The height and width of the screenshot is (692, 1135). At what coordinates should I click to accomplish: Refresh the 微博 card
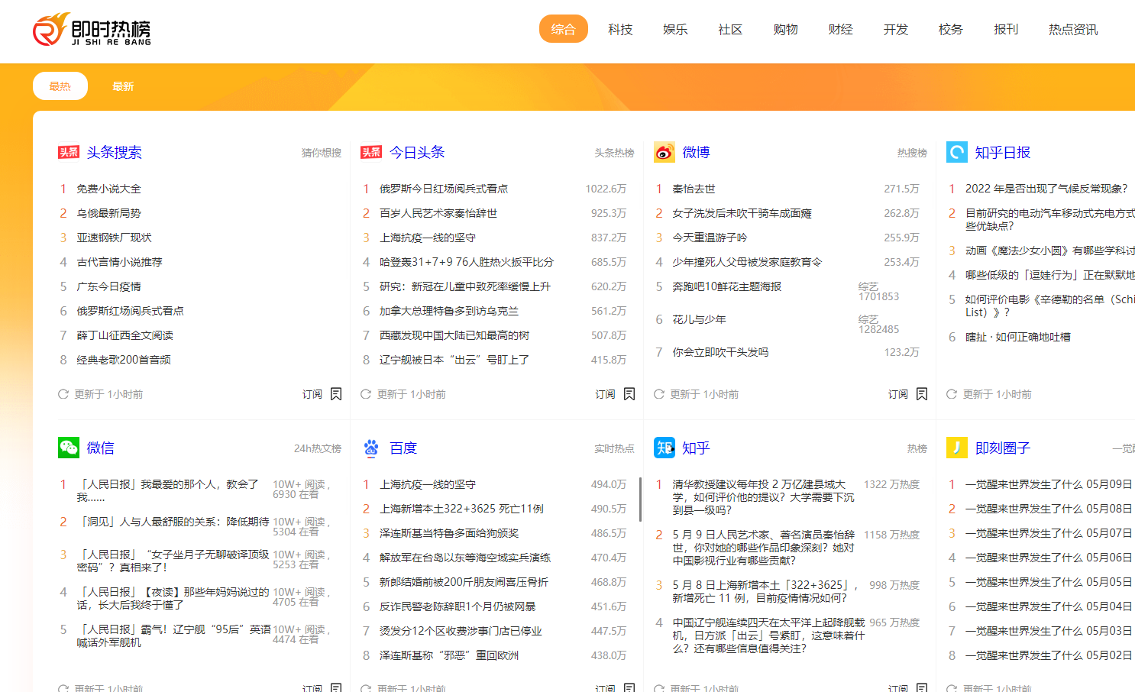[659, 394]
